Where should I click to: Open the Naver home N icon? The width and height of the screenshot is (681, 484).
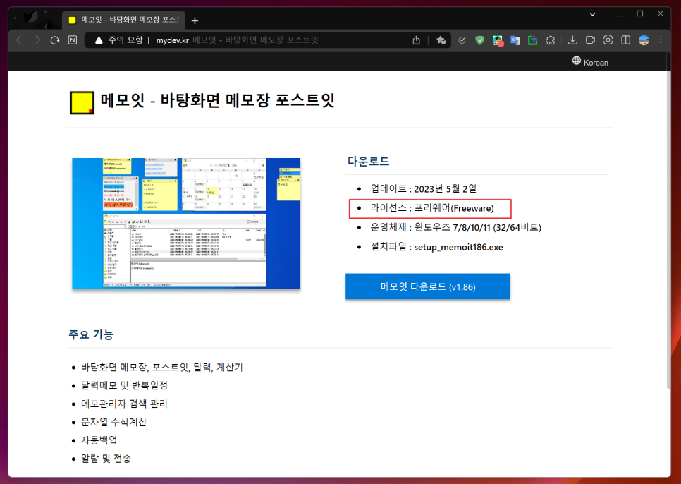[73, 40]
